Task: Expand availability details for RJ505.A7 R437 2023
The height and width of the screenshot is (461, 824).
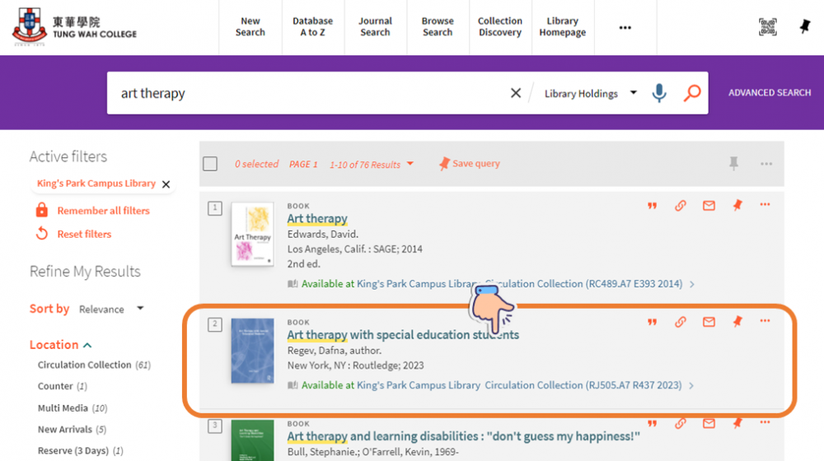Action: [691, 385]
